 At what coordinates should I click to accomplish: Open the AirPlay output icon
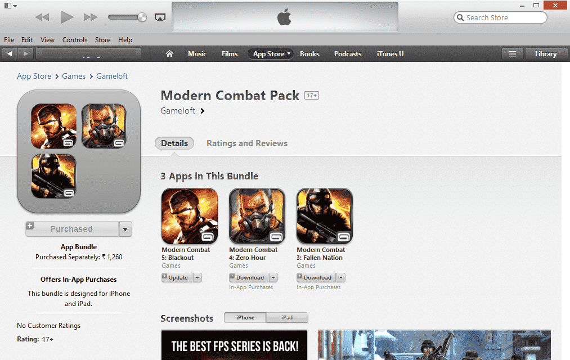coord(160,17)
